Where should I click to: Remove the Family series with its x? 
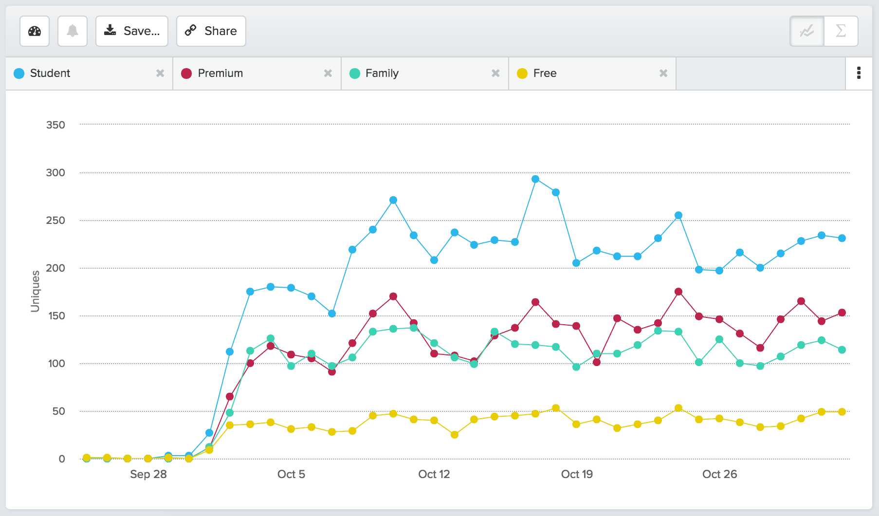pos(496,73)
